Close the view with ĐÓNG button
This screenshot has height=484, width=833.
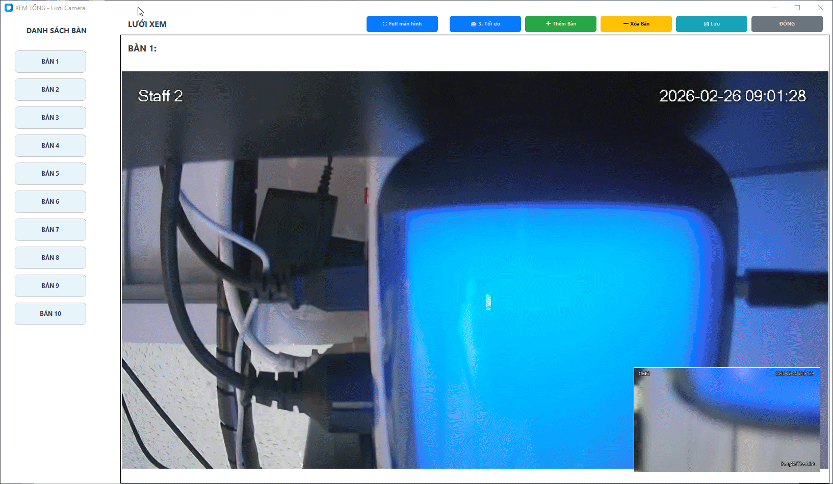pyautogui.click(x=787, y=24)
